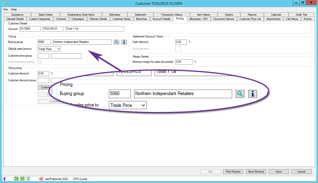Click the Customer price group description field

[66, 56]
